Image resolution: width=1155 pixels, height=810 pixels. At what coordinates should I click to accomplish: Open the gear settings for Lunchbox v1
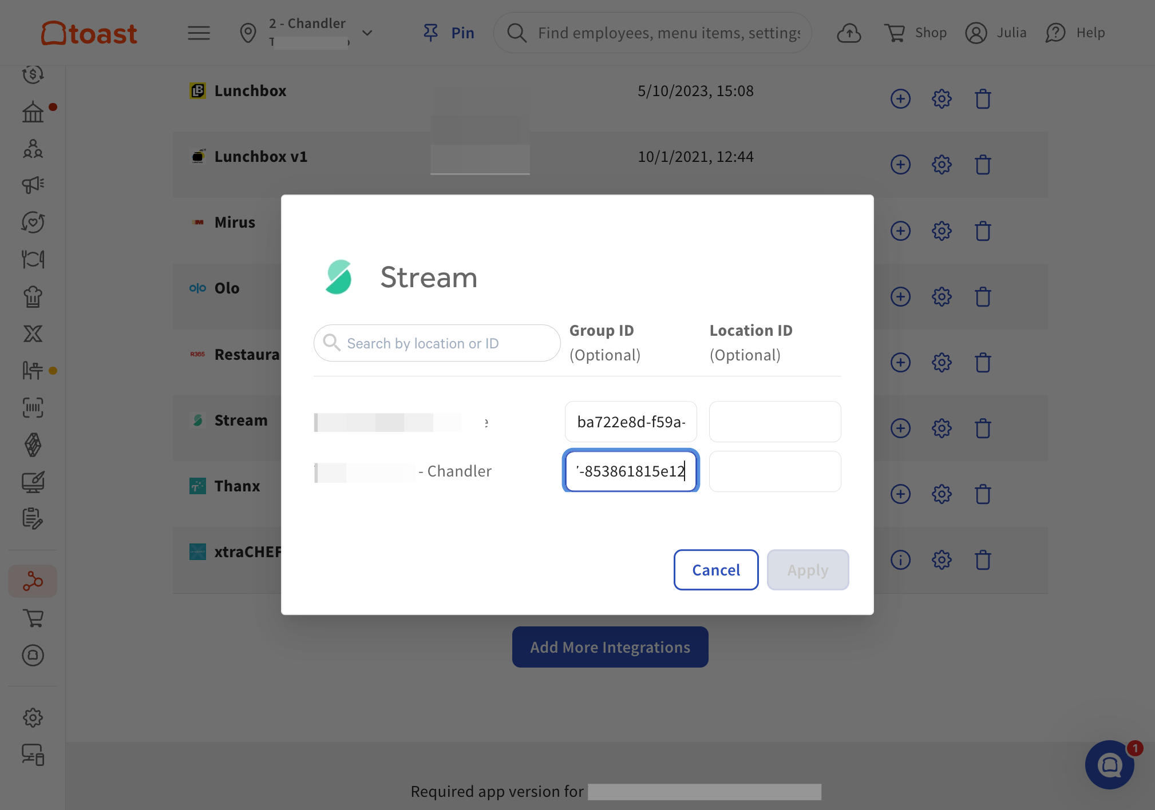click(942, 165)
